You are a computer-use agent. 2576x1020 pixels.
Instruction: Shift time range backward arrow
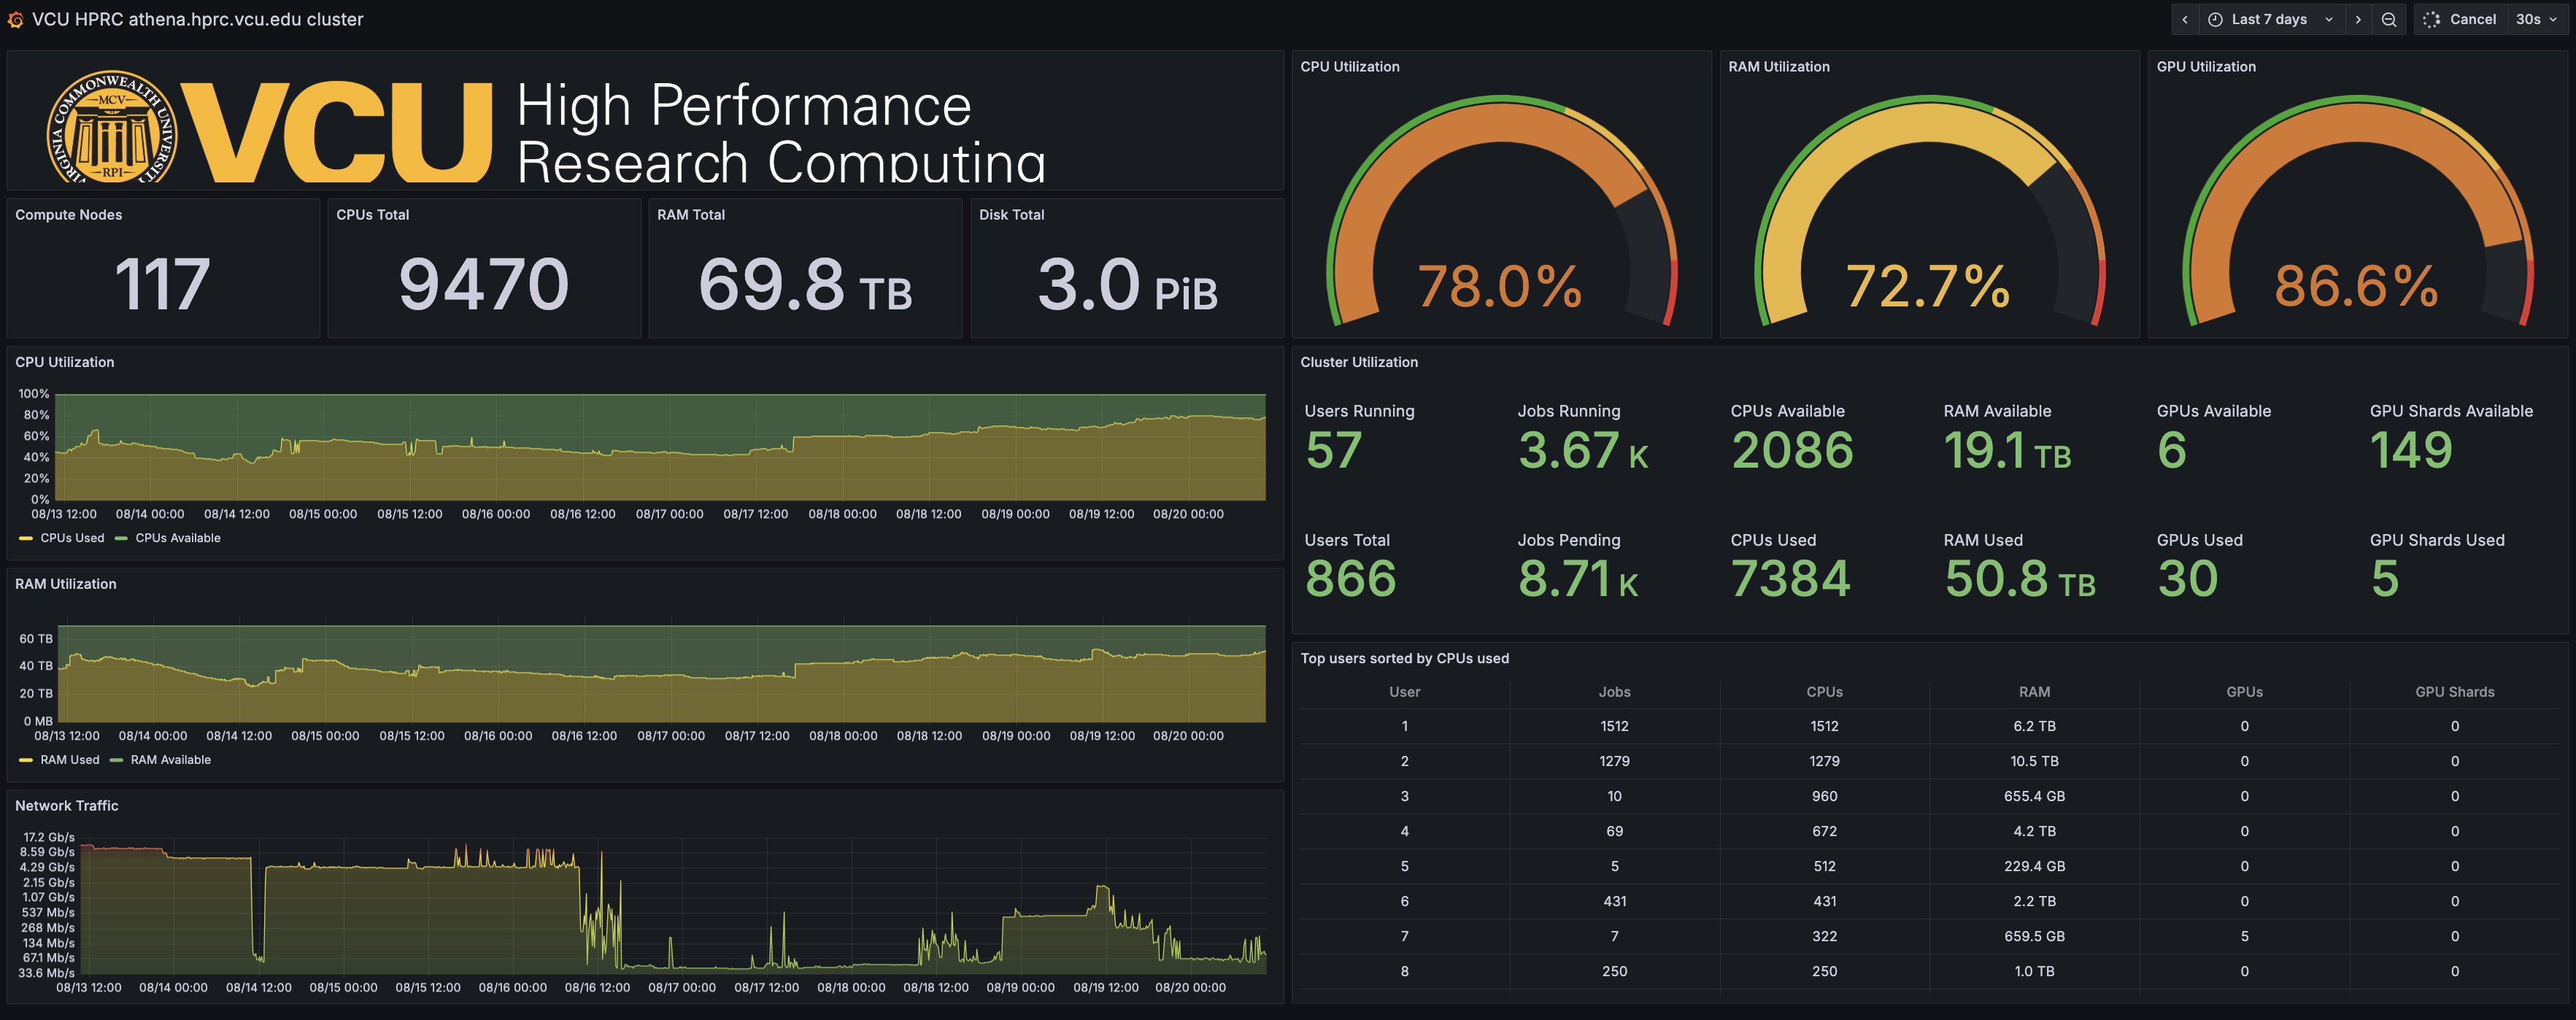[x=2185, y=19]
